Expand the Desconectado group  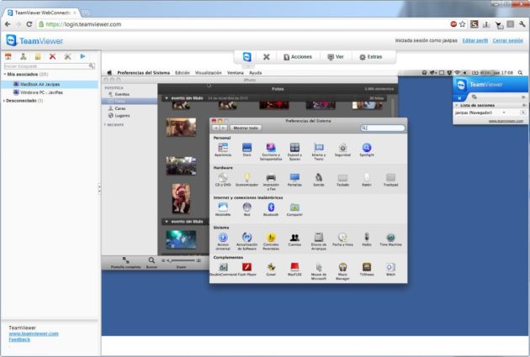3,100
